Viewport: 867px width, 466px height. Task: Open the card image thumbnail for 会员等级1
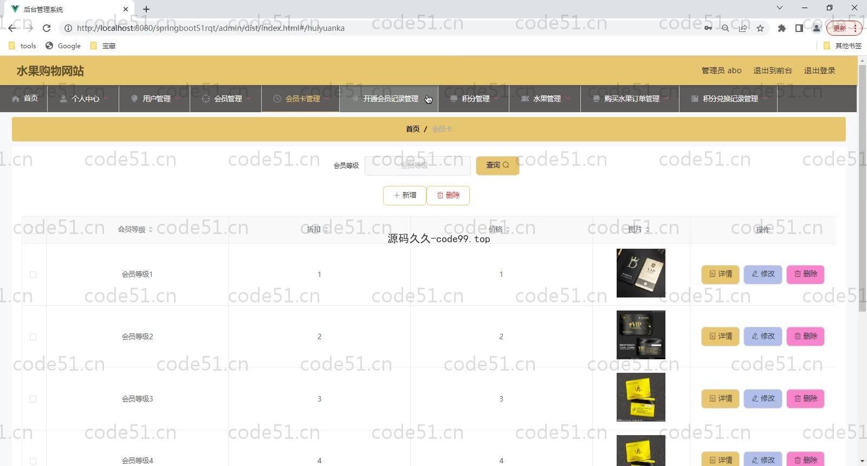coord(641,273)
